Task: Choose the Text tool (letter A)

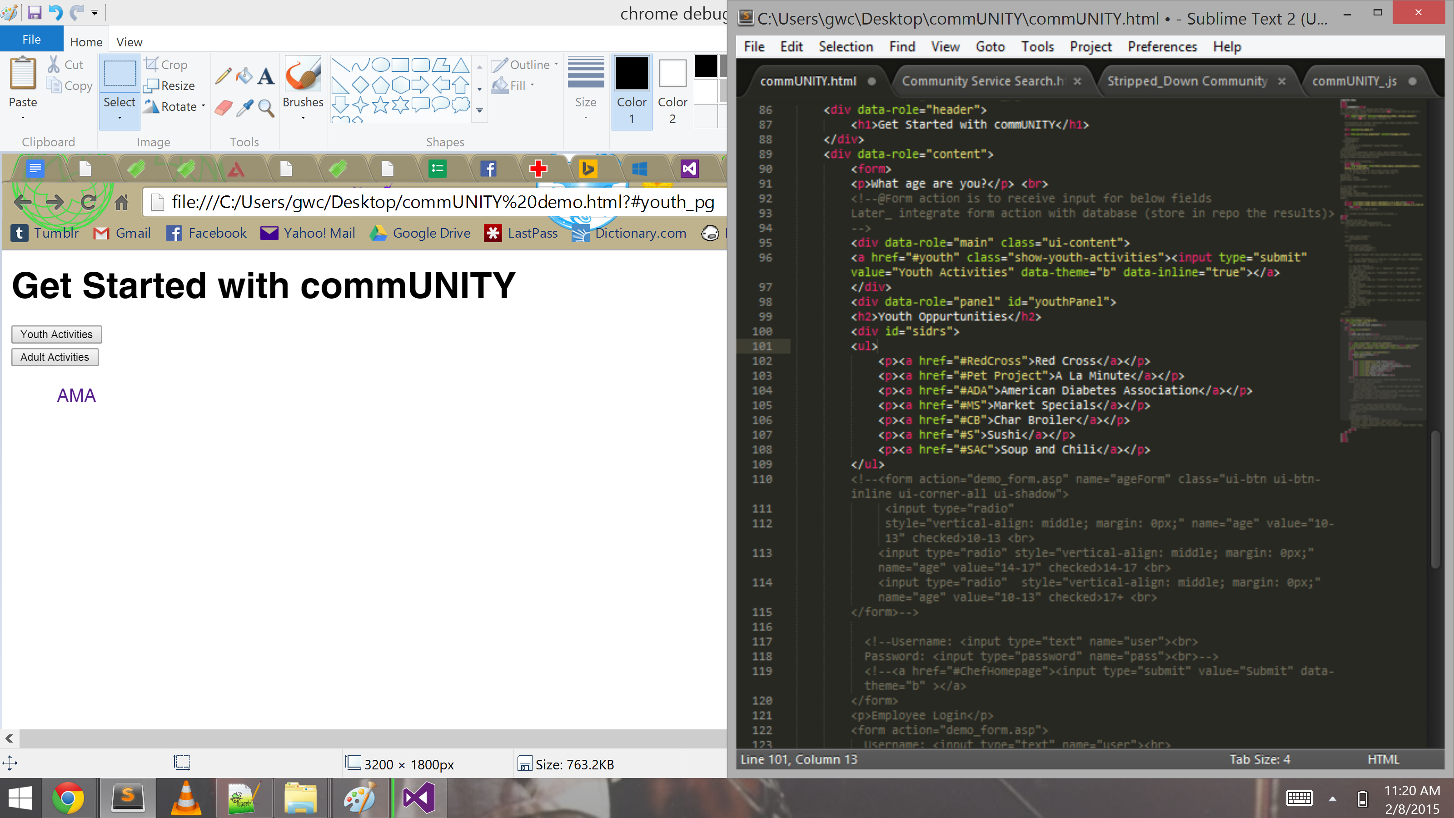Action: coord(266,75)
